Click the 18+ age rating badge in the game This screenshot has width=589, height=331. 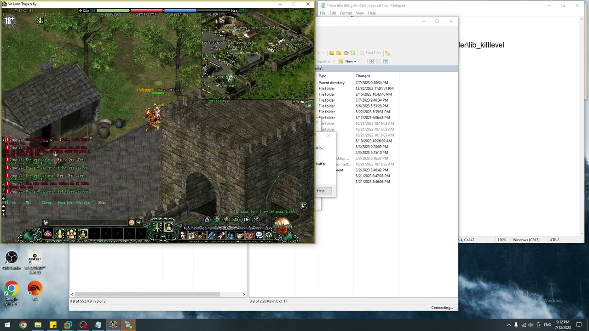coord(9,20)
